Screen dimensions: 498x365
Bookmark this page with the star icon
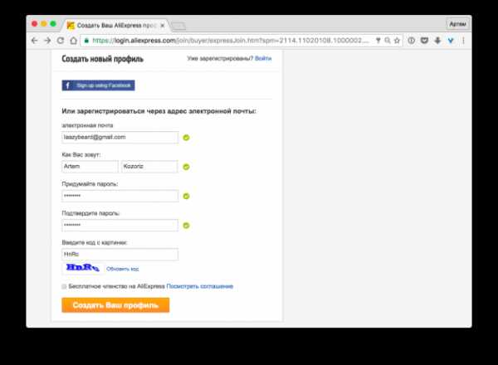coord(397,41)
